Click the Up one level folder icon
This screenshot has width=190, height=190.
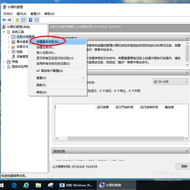[x=17, y=20]
